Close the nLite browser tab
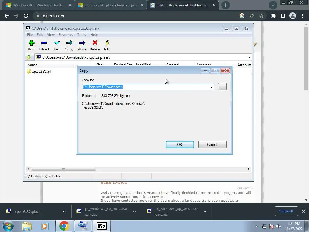 click(x=215, y=5)
